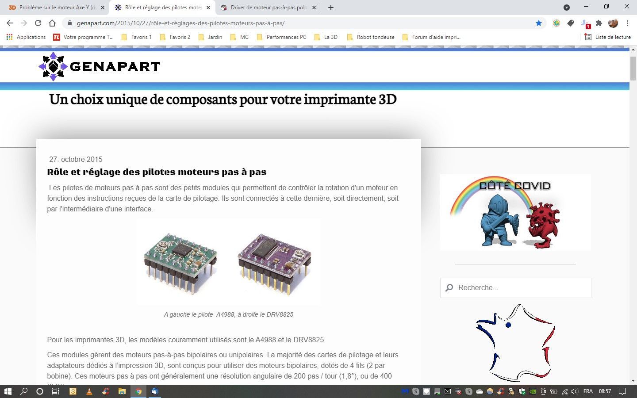The height and width of the screenshot is (398, 637).
Task: Click the France map outline image
Action: 515,343
